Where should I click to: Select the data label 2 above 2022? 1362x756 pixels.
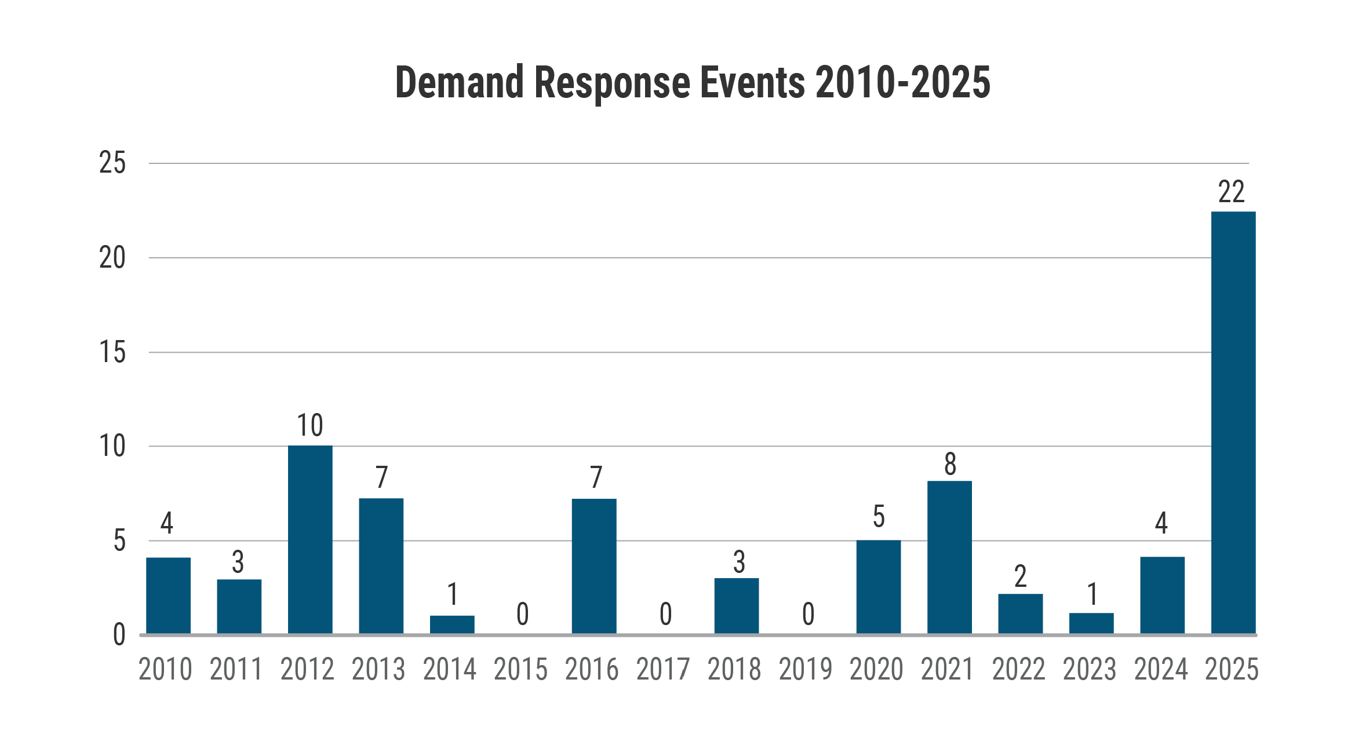(1021, 576)
